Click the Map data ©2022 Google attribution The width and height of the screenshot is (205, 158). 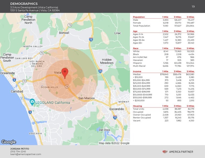tap(114, 143)
